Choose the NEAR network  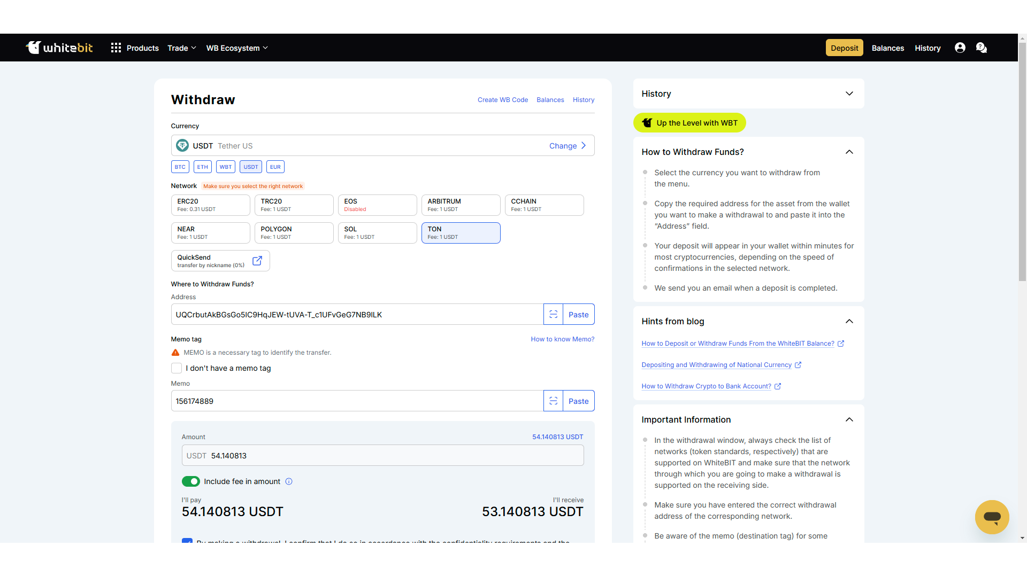click(x=211, y=233)
